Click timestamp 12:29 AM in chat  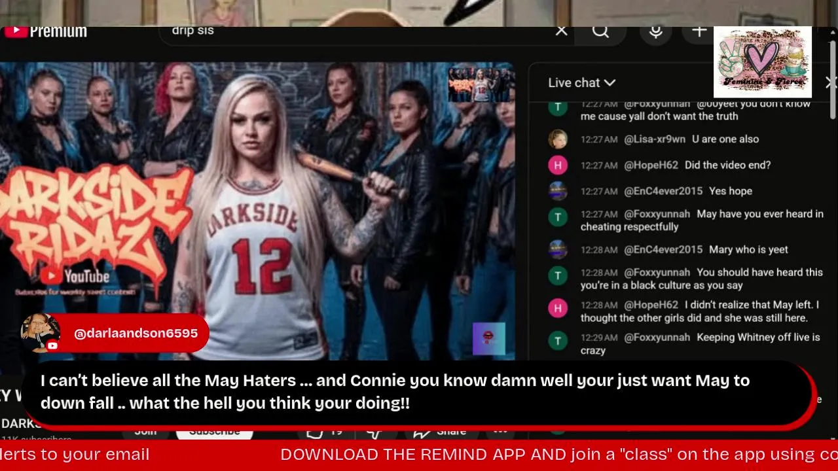[x=599, y=338]
